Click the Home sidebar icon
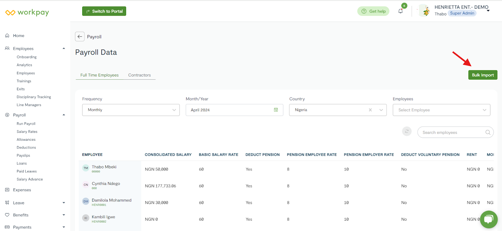The image size is (502, 231). [7, 36]
